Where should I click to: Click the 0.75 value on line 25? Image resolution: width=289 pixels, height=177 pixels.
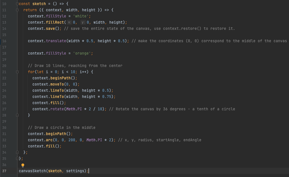click(x=107, y=97)
